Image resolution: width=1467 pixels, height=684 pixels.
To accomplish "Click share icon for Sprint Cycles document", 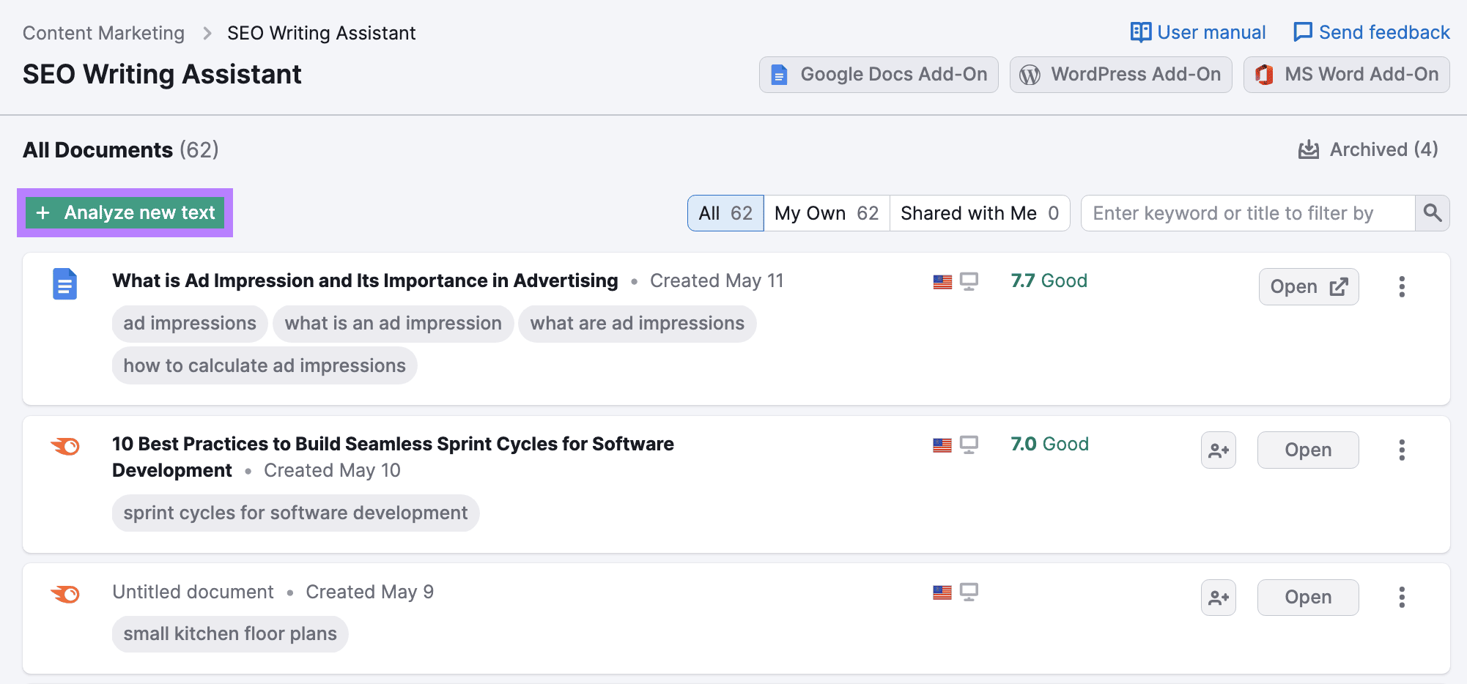I will (x=1218, y=450).
